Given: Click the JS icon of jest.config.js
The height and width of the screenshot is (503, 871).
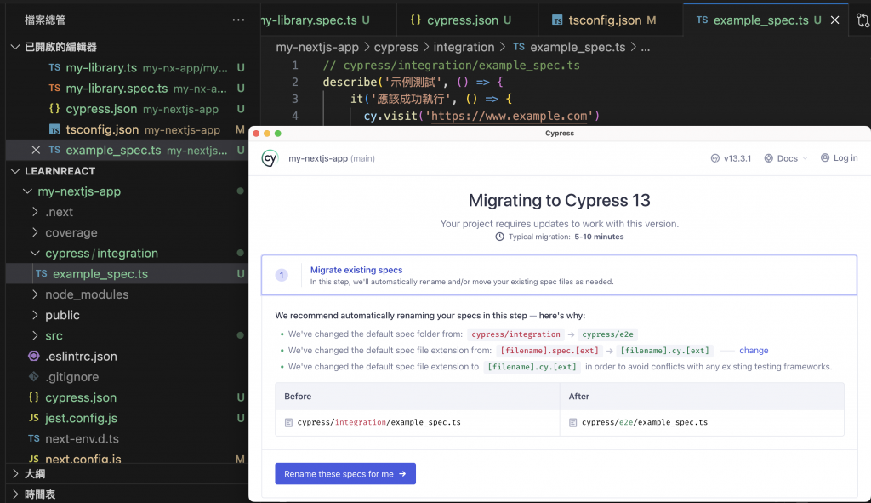Looking at the screenshot, I should (34, 417).
